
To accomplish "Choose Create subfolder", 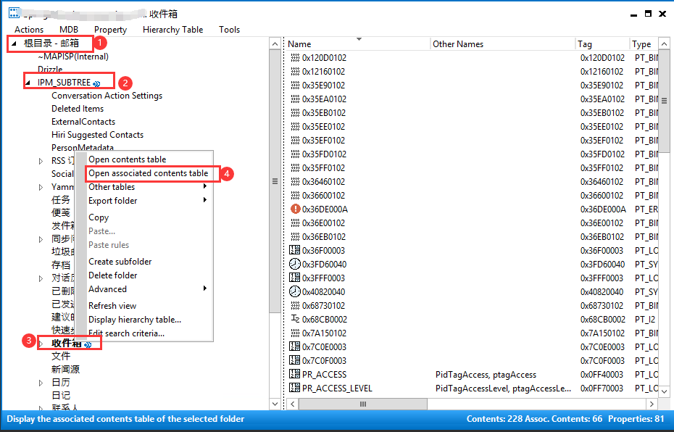I will coord(149,262).
